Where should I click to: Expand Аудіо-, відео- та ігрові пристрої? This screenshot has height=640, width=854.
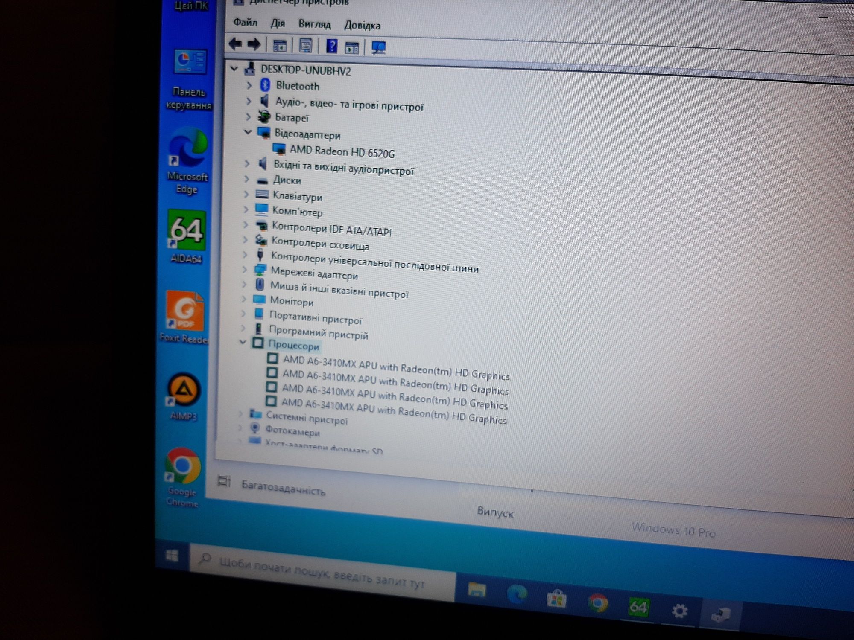click(249, 102)
